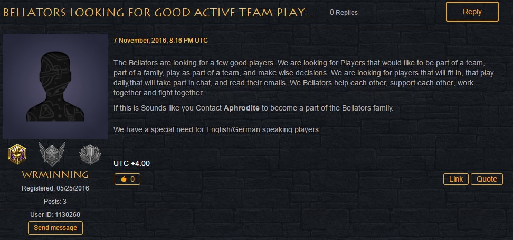Click the English/German speaking players line

pos(216,129)
